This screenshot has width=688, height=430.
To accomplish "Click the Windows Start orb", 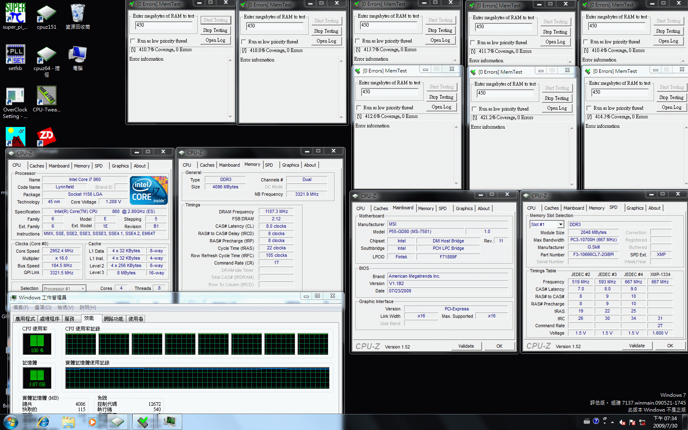I will pyautogui.click(x=11, y=422).
